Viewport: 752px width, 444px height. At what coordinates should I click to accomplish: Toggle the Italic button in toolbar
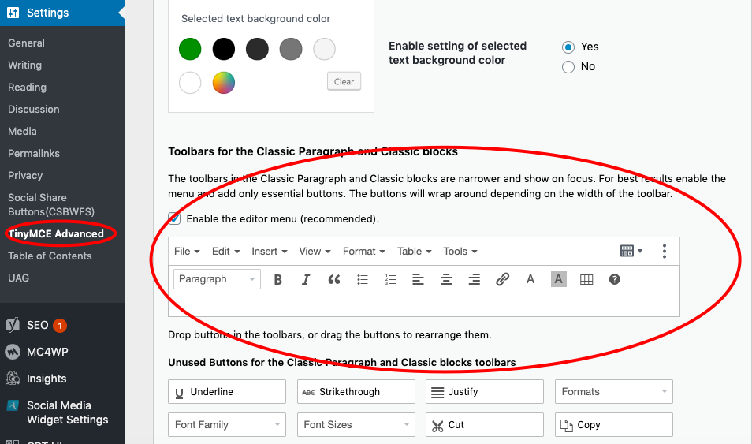(306, 279)
